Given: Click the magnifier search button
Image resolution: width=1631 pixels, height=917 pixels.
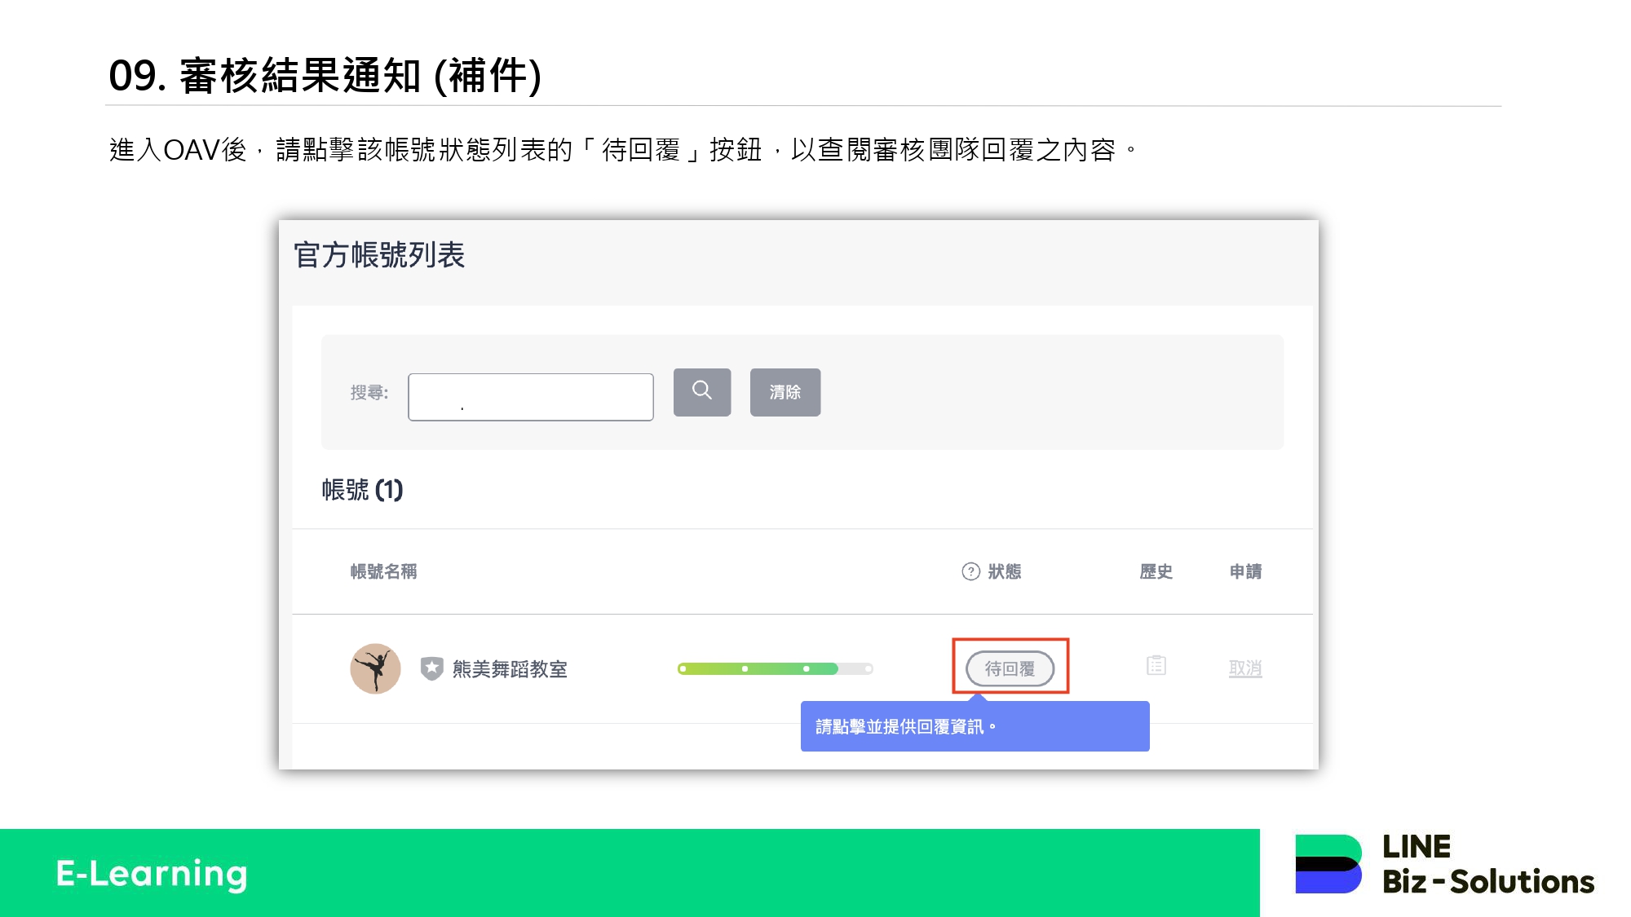Looking at the screenshot, I should 701,392.
